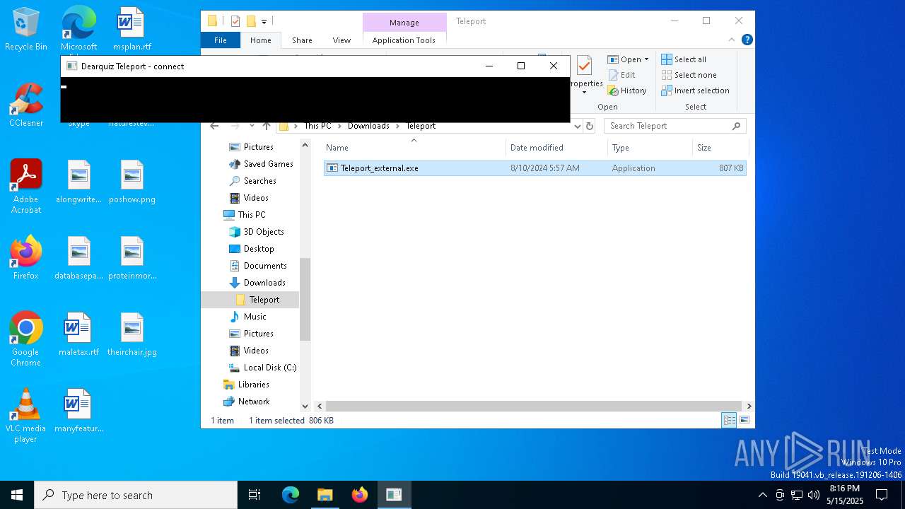
Task: Click This PC in breadcrumb path
Action: pyautogui.click(x=317, y=126)
